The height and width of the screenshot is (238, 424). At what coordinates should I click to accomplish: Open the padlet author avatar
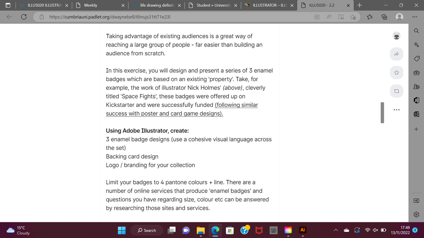tap(396, 36)
